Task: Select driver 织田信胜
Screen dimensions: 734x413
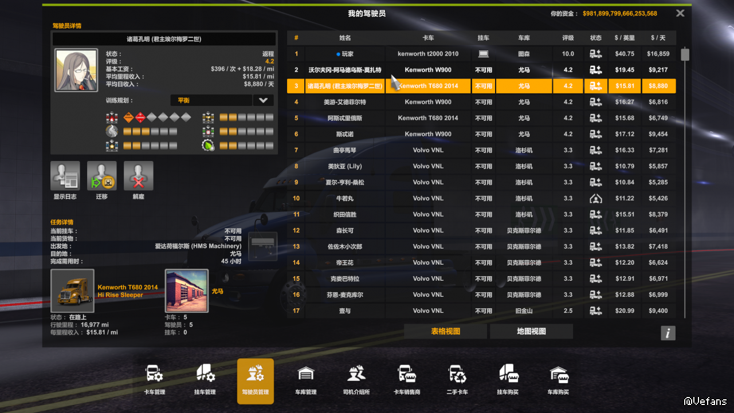Action: (x=344, y=214)
